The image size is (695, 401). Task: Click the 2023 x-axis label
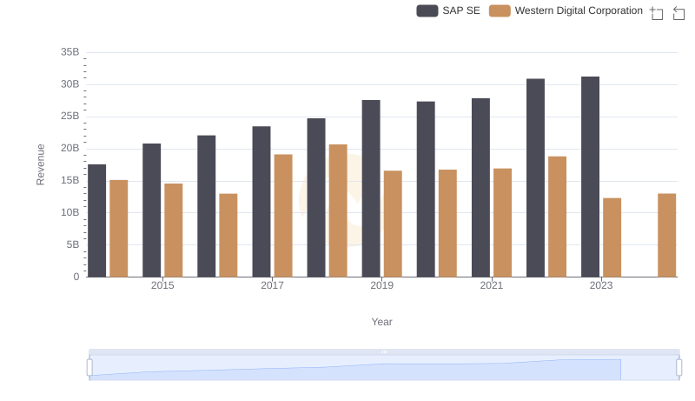[601, 285]
